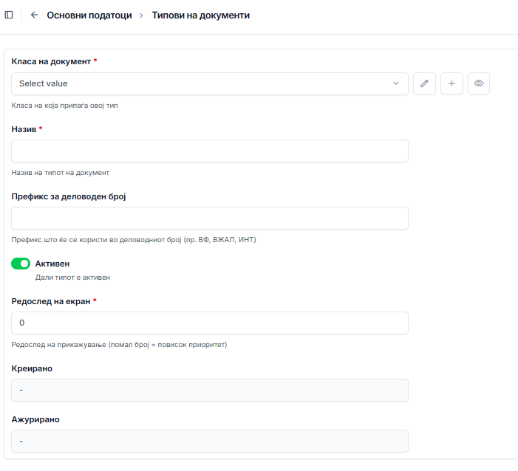Click the 'Префикс што ќе се користи' hint
This screenshot has width=518, height=471.
134,240
